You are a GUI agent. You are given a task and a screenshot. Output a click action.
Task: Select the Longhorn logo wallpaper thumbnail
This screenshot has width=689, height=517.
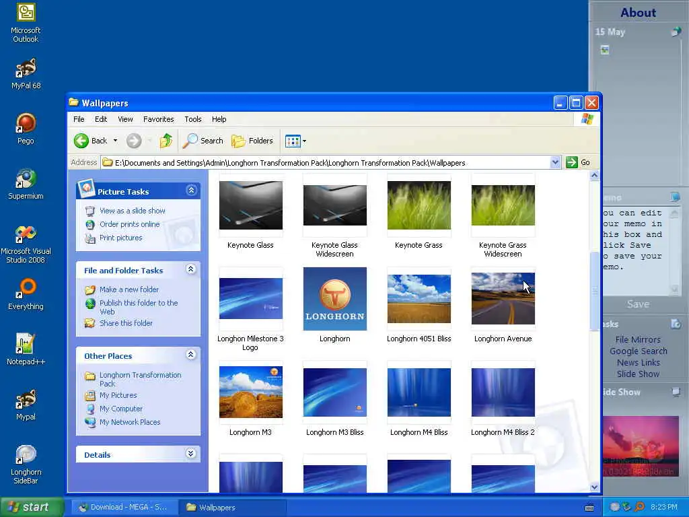coord(335,299)
